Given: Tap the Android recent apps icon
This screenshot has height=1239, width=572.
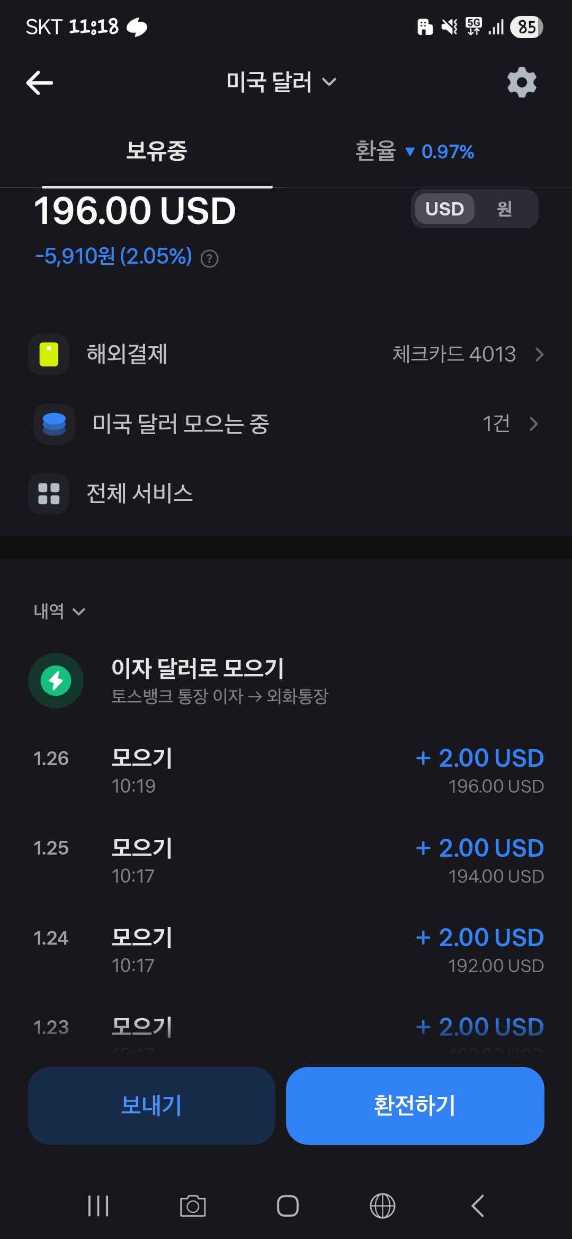Looking at the screenshot, I should point(98,1206).
